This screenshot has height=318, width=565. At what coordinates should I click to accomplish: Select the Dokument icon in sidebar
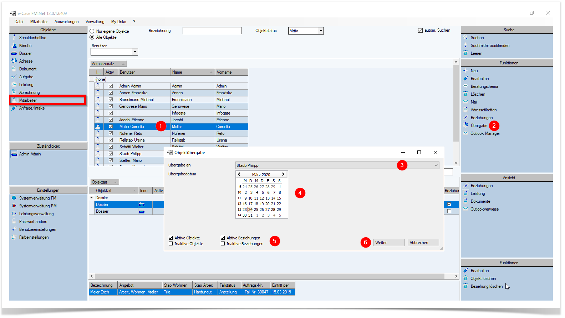click(14, 69)
